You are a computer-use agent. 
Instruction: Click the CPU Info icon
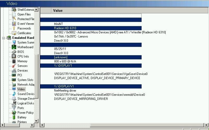(14, 56)
